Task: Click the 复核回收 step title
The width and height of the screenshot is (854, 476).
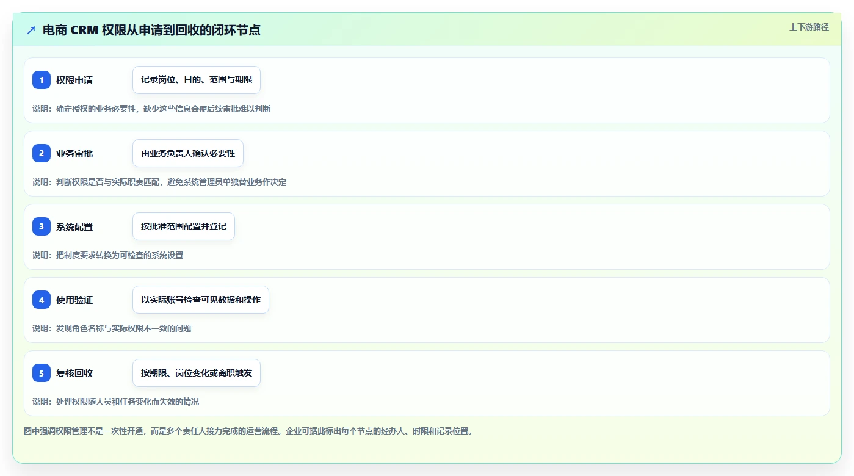Action: click(74, 373)
